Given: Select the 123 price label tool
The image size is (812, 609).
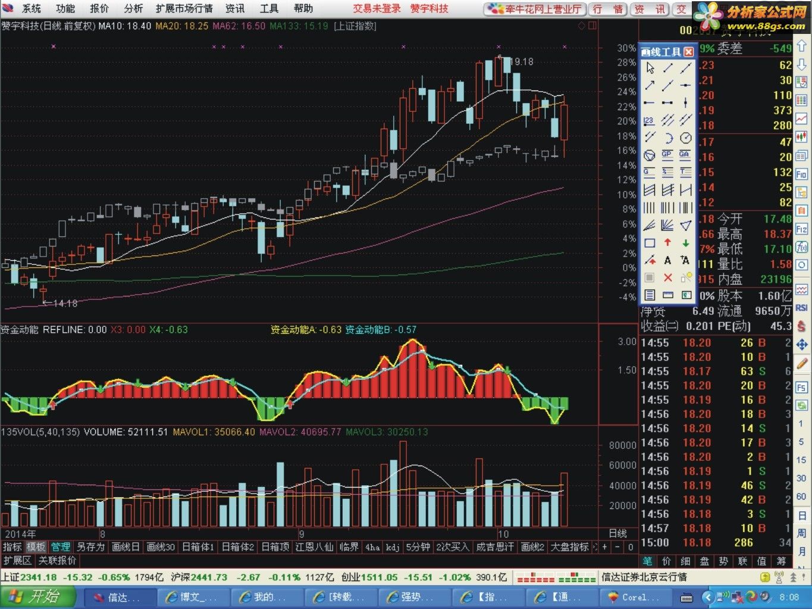Looking at the screenshot, I should click(649, 121).
